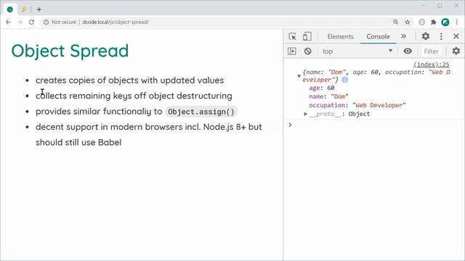
Task: Show more DevTools tabs chevron
Action: (x=403, y=36)
